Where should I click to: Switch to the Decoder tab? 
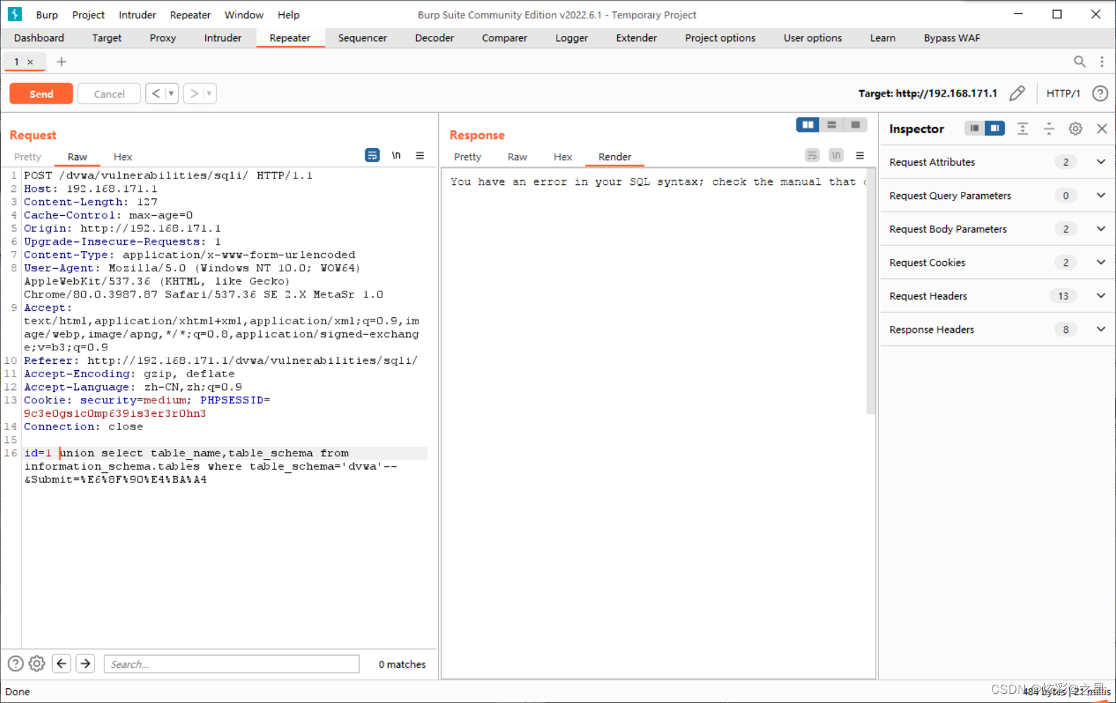(435, 38)
